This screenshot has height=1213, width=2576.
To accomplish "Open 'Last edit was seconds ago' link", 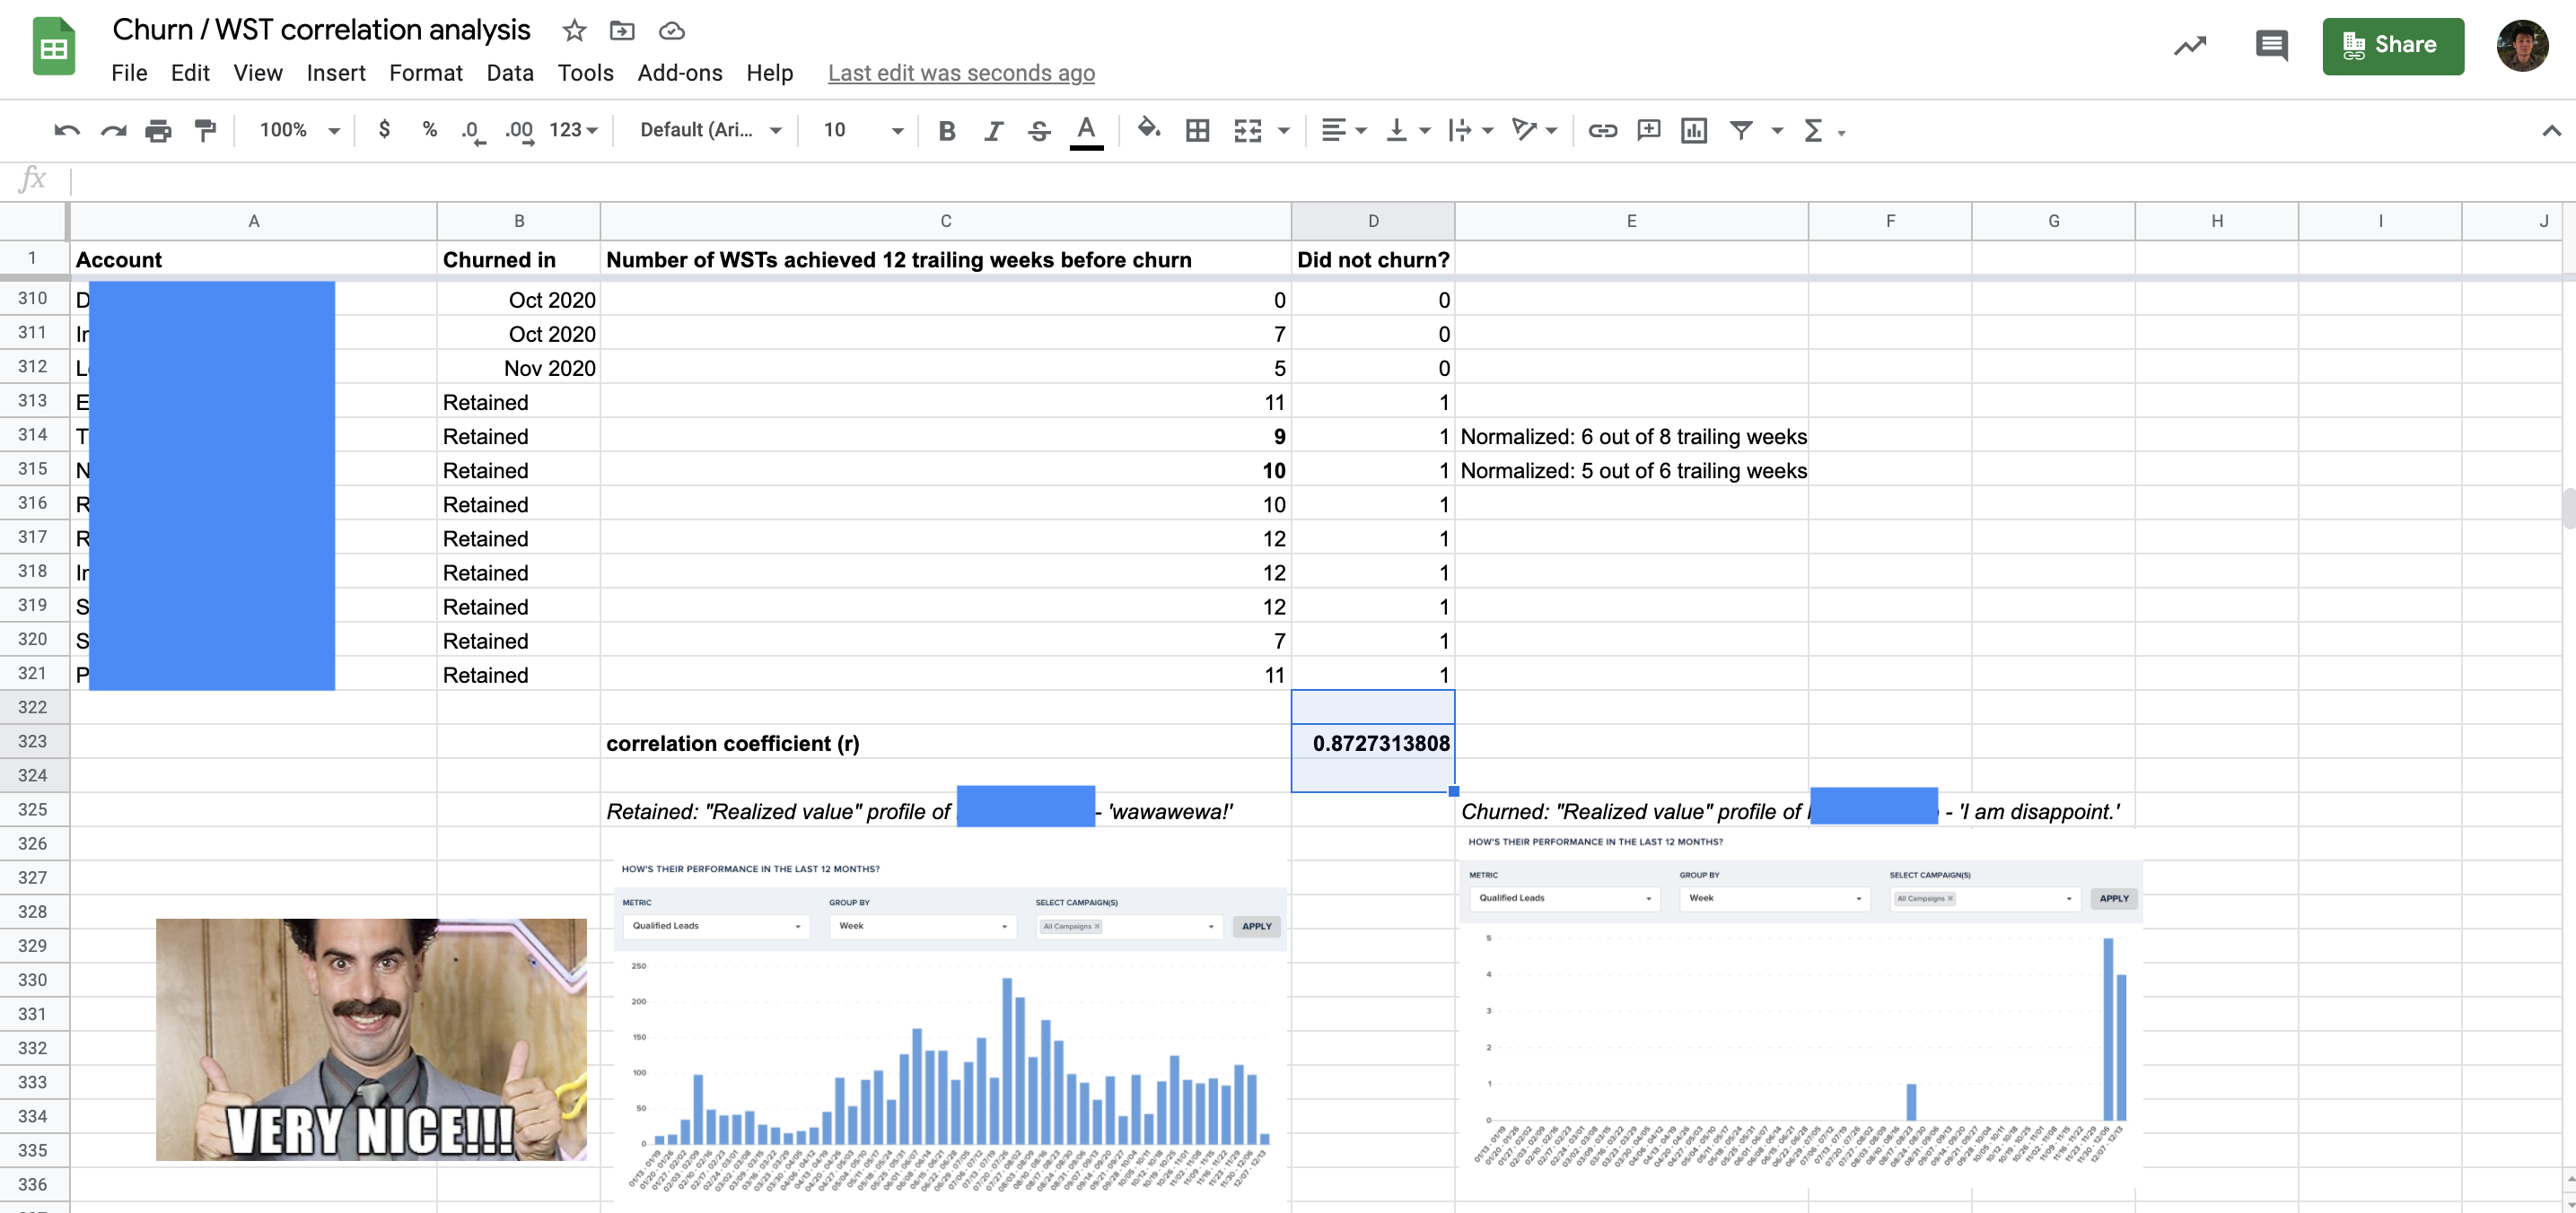I will coord(961,73).
